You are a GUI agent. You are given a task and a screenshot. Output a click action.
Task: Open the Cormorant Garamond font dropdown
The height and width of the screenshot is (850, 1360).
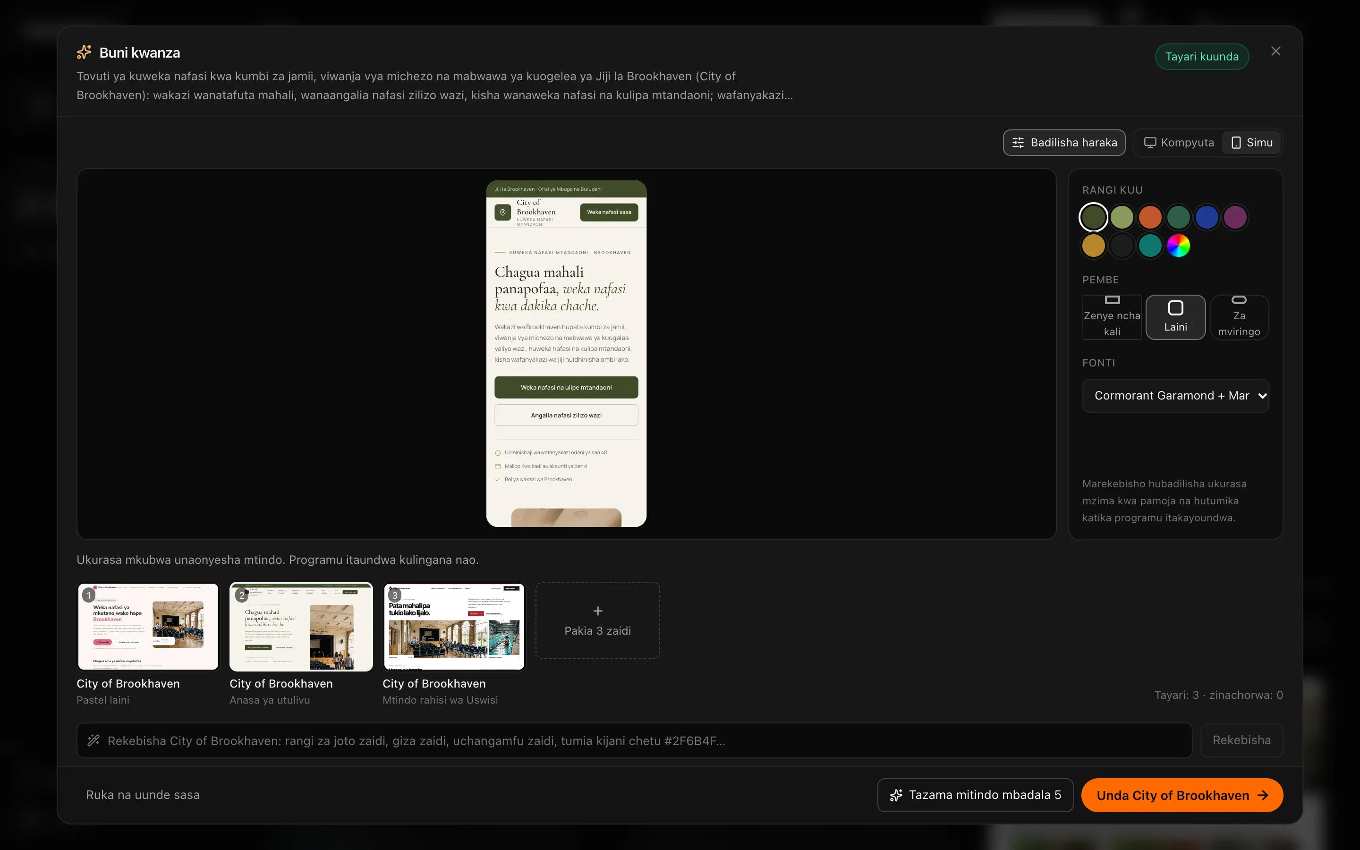[1176, 396]
